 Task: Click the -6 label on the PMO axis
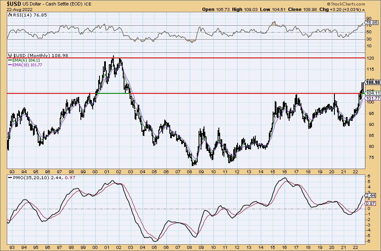368,241
